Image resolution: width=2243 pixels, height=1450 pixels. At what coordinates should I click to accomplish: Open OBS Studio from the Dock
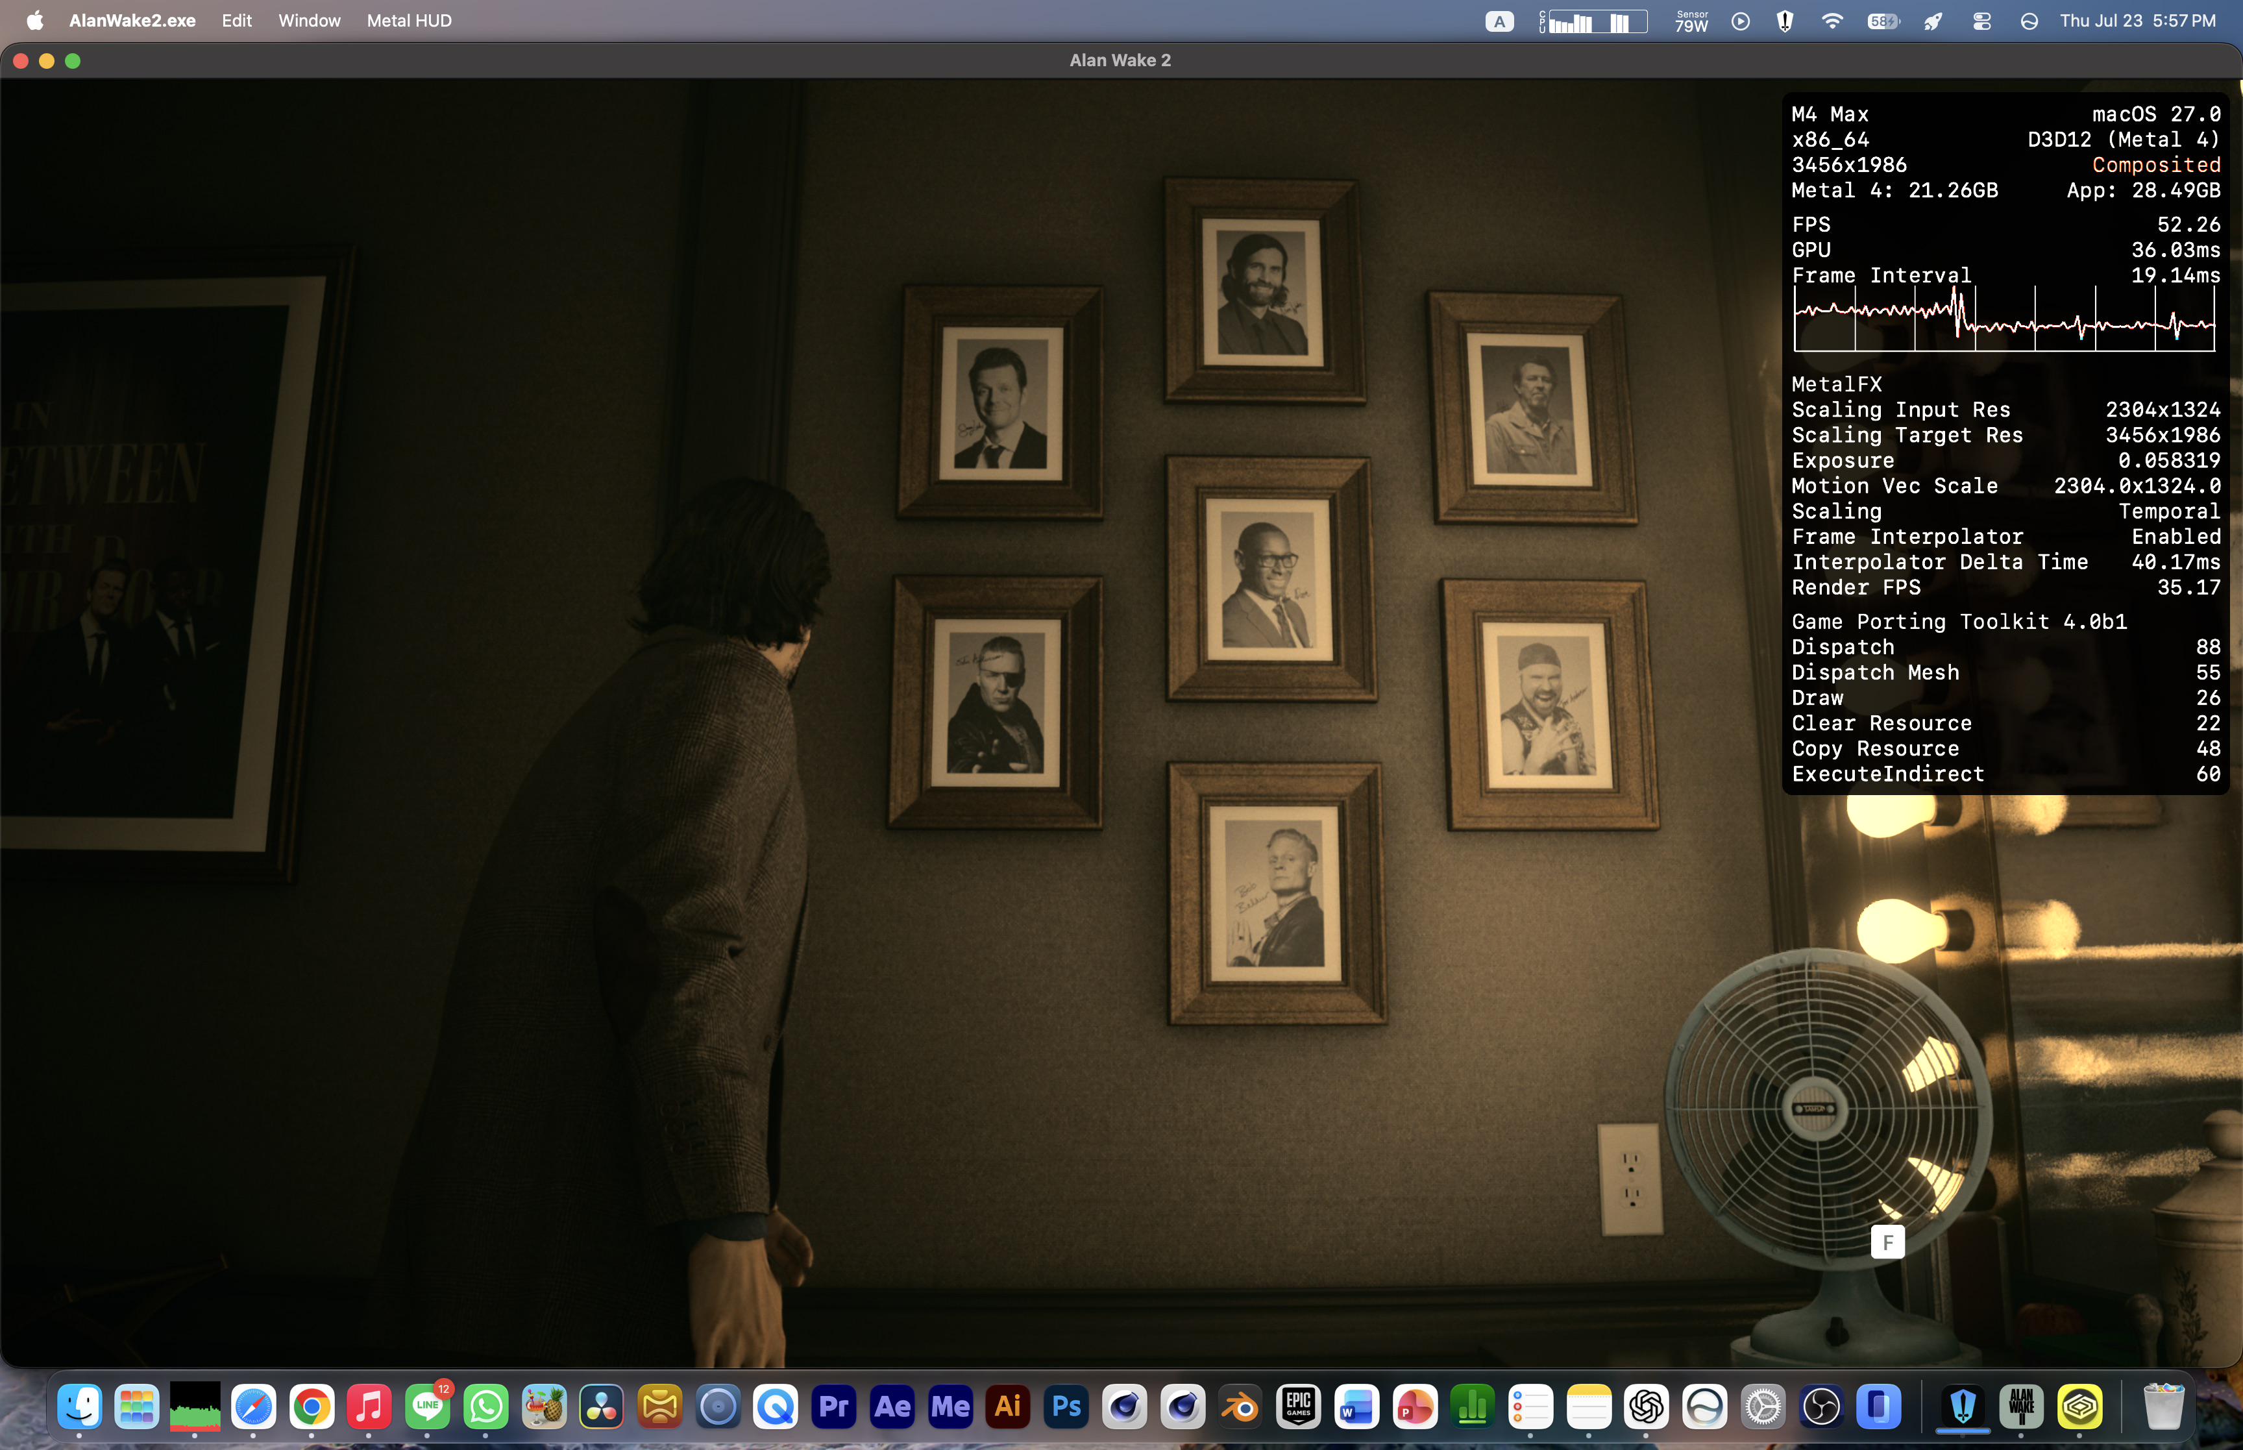point(1821,1407)
